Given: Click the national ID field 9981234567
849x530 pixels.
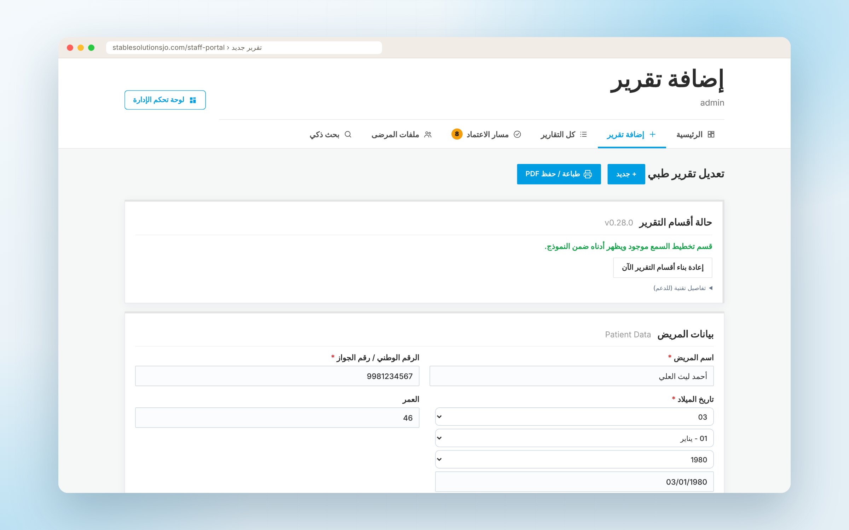Looking at the screenshot, I should (x=277, y=376).
